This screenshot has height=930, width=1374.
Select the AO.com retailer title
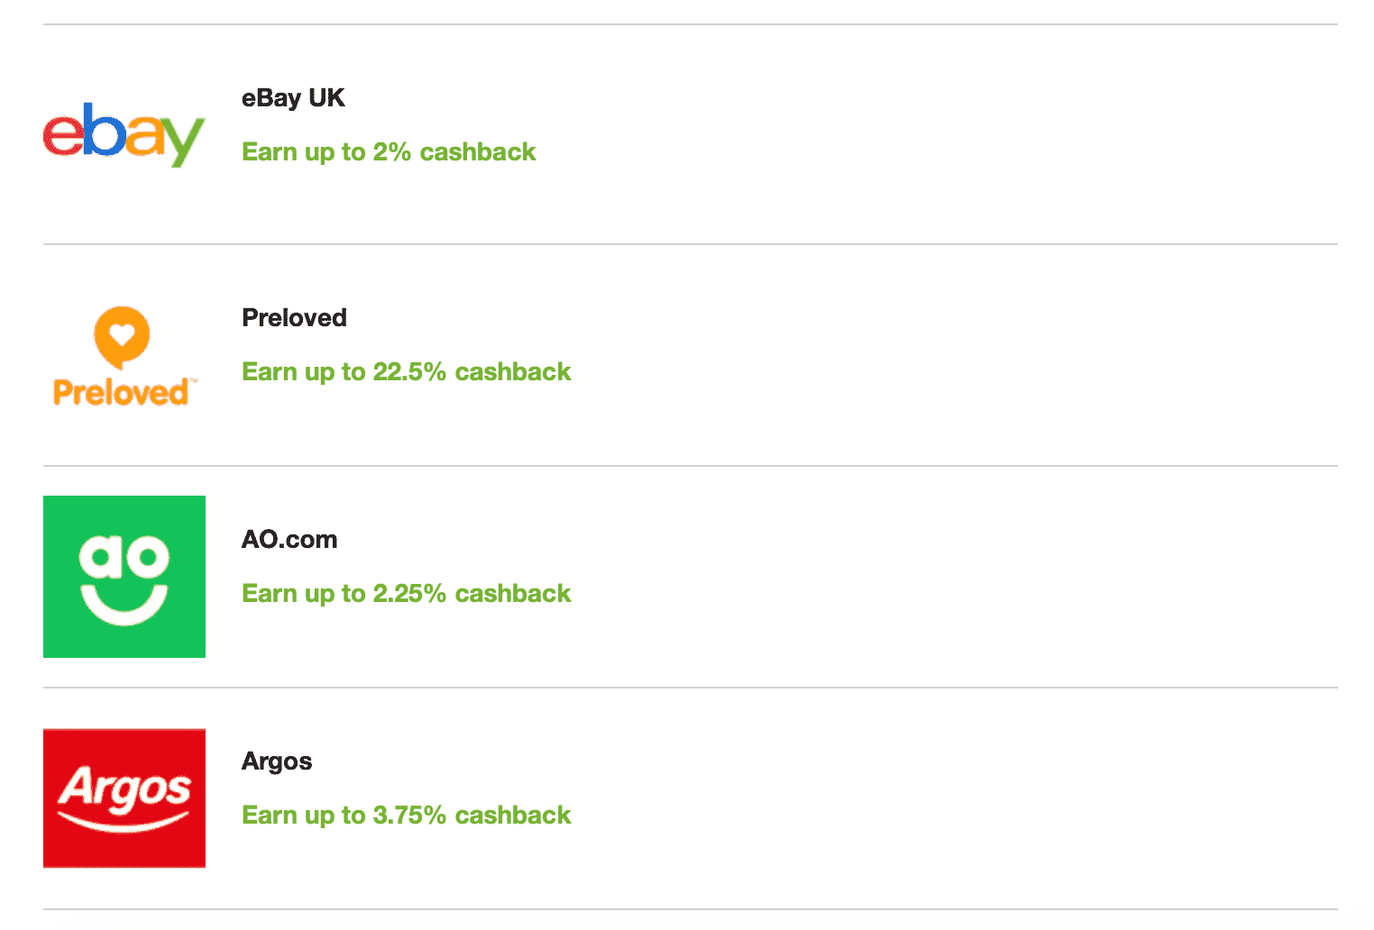tap(289, 540)
